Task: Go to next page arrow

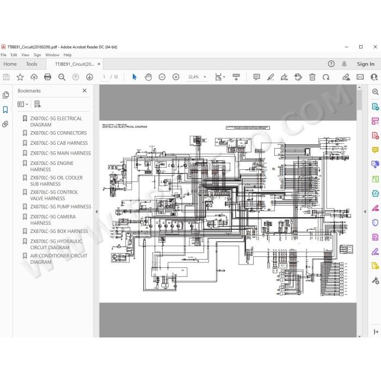Action: point(89,77)
